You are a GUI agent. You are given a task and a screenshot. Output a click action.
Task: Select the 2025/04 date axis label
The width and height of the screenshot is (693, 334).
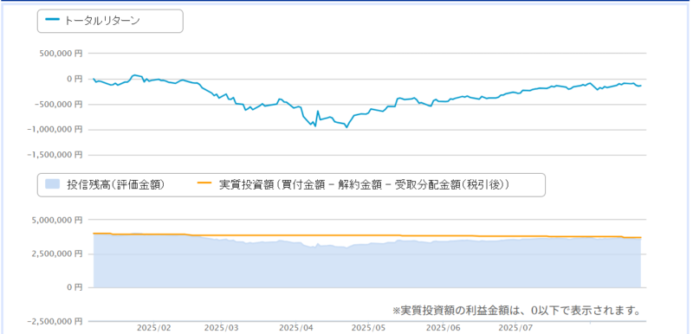296,328
